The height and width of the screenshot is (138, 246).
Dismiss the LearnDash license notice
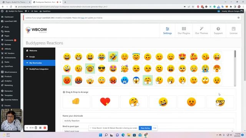click(x=238, y=18)
